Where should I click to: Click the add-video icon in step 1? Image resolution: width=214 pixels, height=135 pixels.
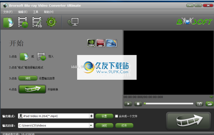tap(41, 56)
